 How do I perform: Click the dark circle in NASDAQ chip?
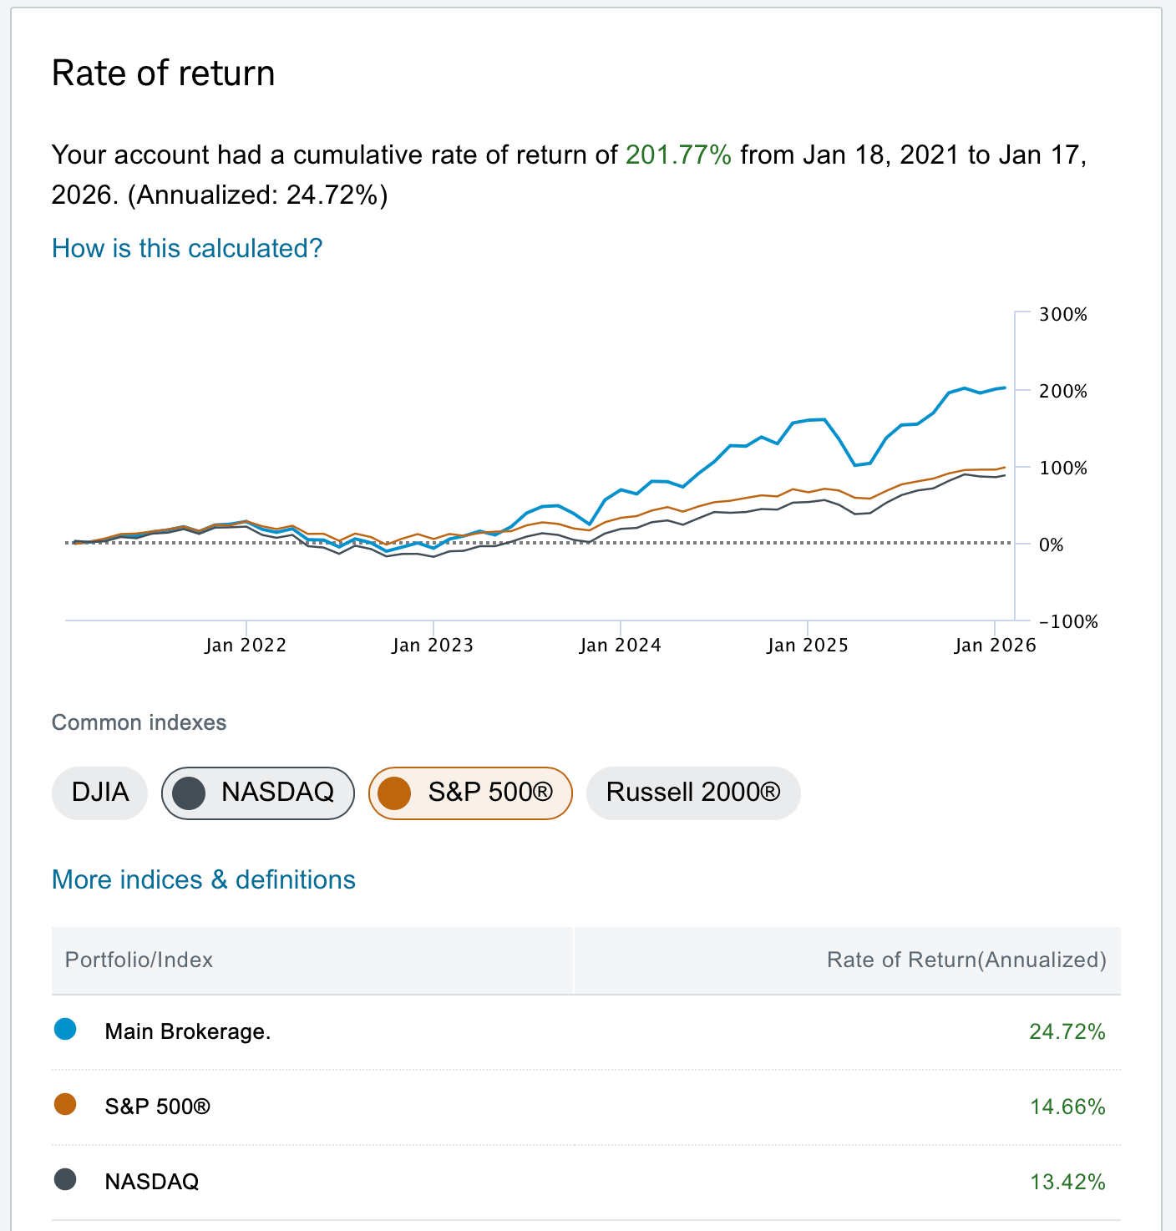189,793
